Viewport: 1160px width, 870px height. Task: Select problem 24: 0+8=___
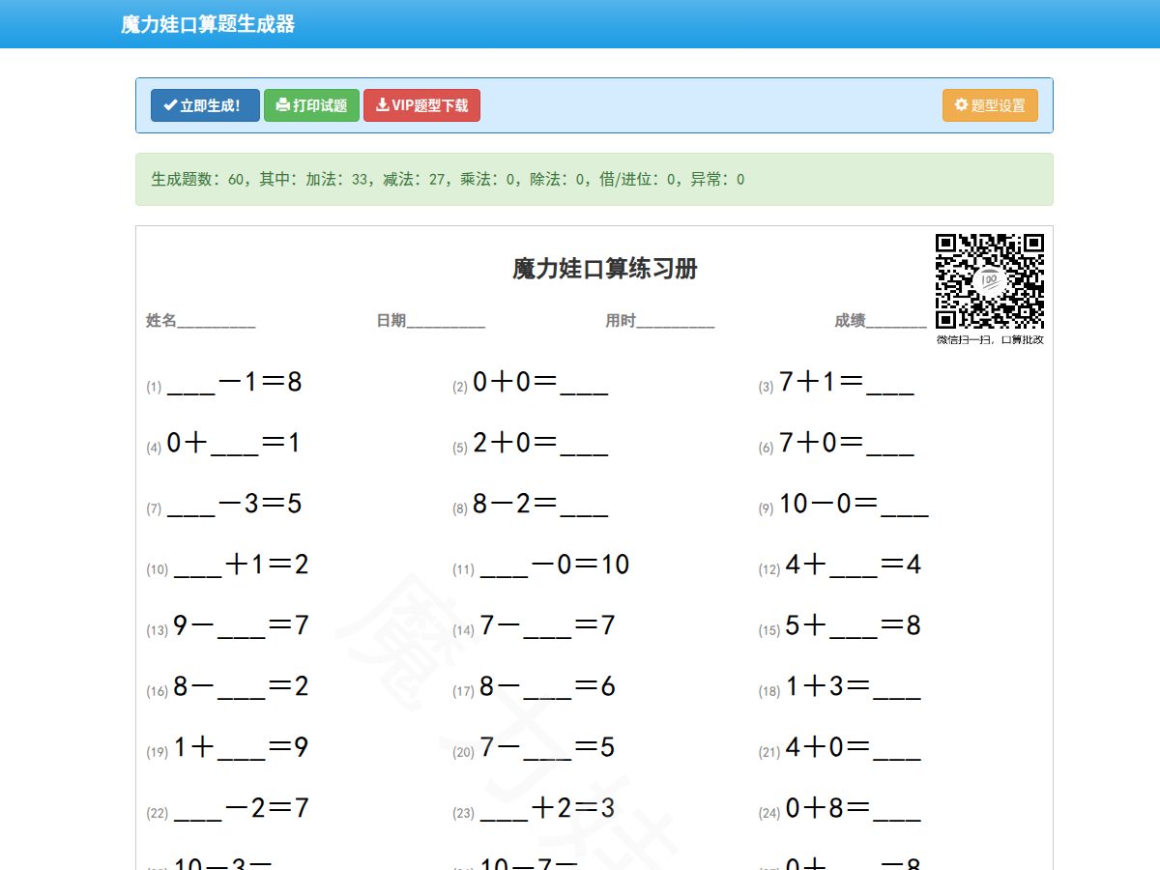click(x=840, y=809)
